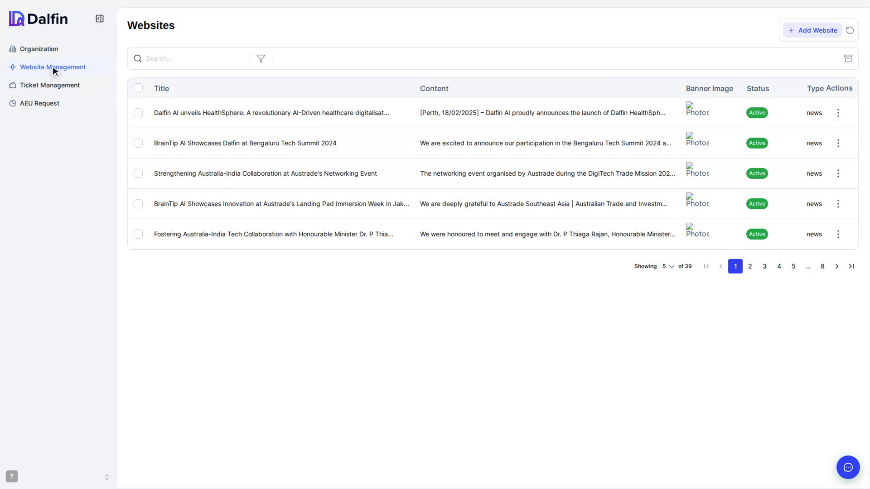870x489 pixels.
Task: Click the magnifier search icon
Action: [138, 58]
